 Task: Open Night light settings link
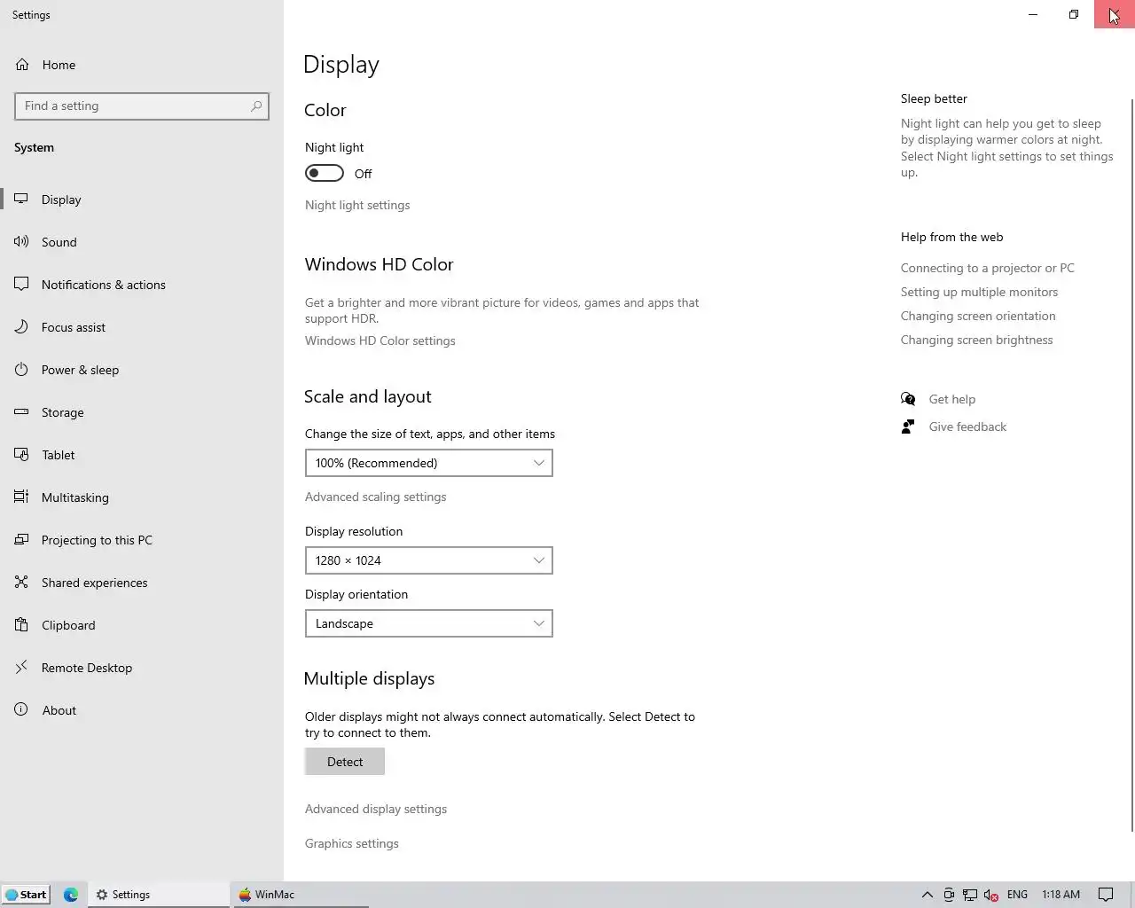pyautogui.click(x=357, y=205)
